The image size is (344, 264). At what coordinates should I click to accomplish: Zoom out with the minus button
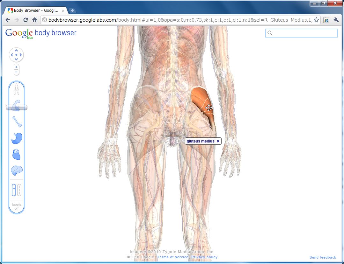17,72
